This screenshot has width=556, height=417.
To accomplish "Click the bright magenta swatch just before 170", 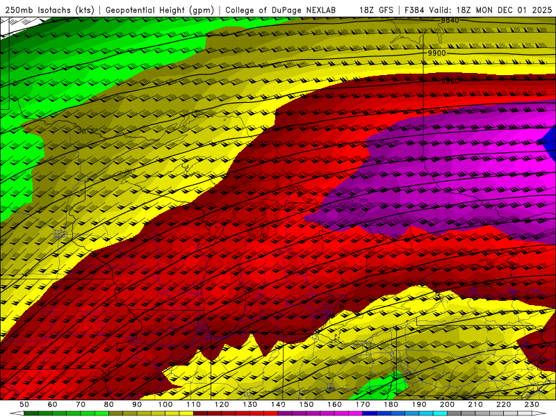I will [356, 414].
